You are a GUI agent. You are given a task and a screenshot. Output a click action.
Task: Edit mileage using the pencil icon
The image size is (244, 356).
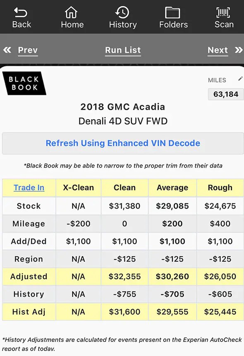click(240, 79)
